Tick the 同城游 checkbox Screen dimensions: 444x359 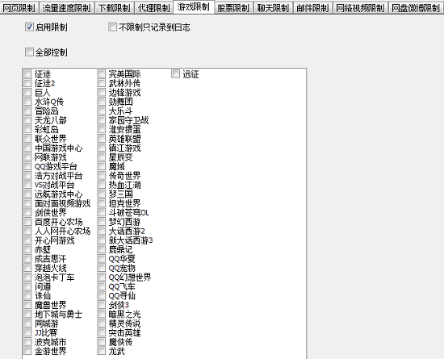(27, 324)
